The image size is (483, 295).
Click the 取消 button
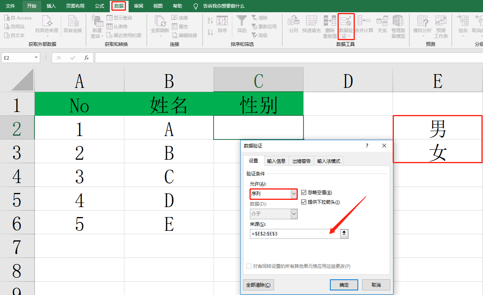(376, 285)
